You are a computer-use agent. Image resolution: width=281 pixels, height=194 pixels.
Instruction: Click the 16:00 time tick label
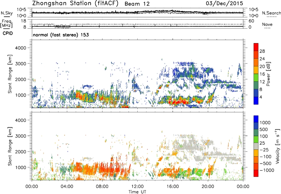pos(172,187)
